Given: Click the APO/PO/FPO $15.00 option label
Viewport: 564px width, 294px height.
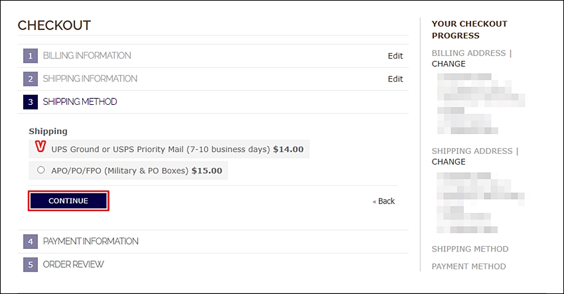Looking at the screenshot, I should (137, 171).
